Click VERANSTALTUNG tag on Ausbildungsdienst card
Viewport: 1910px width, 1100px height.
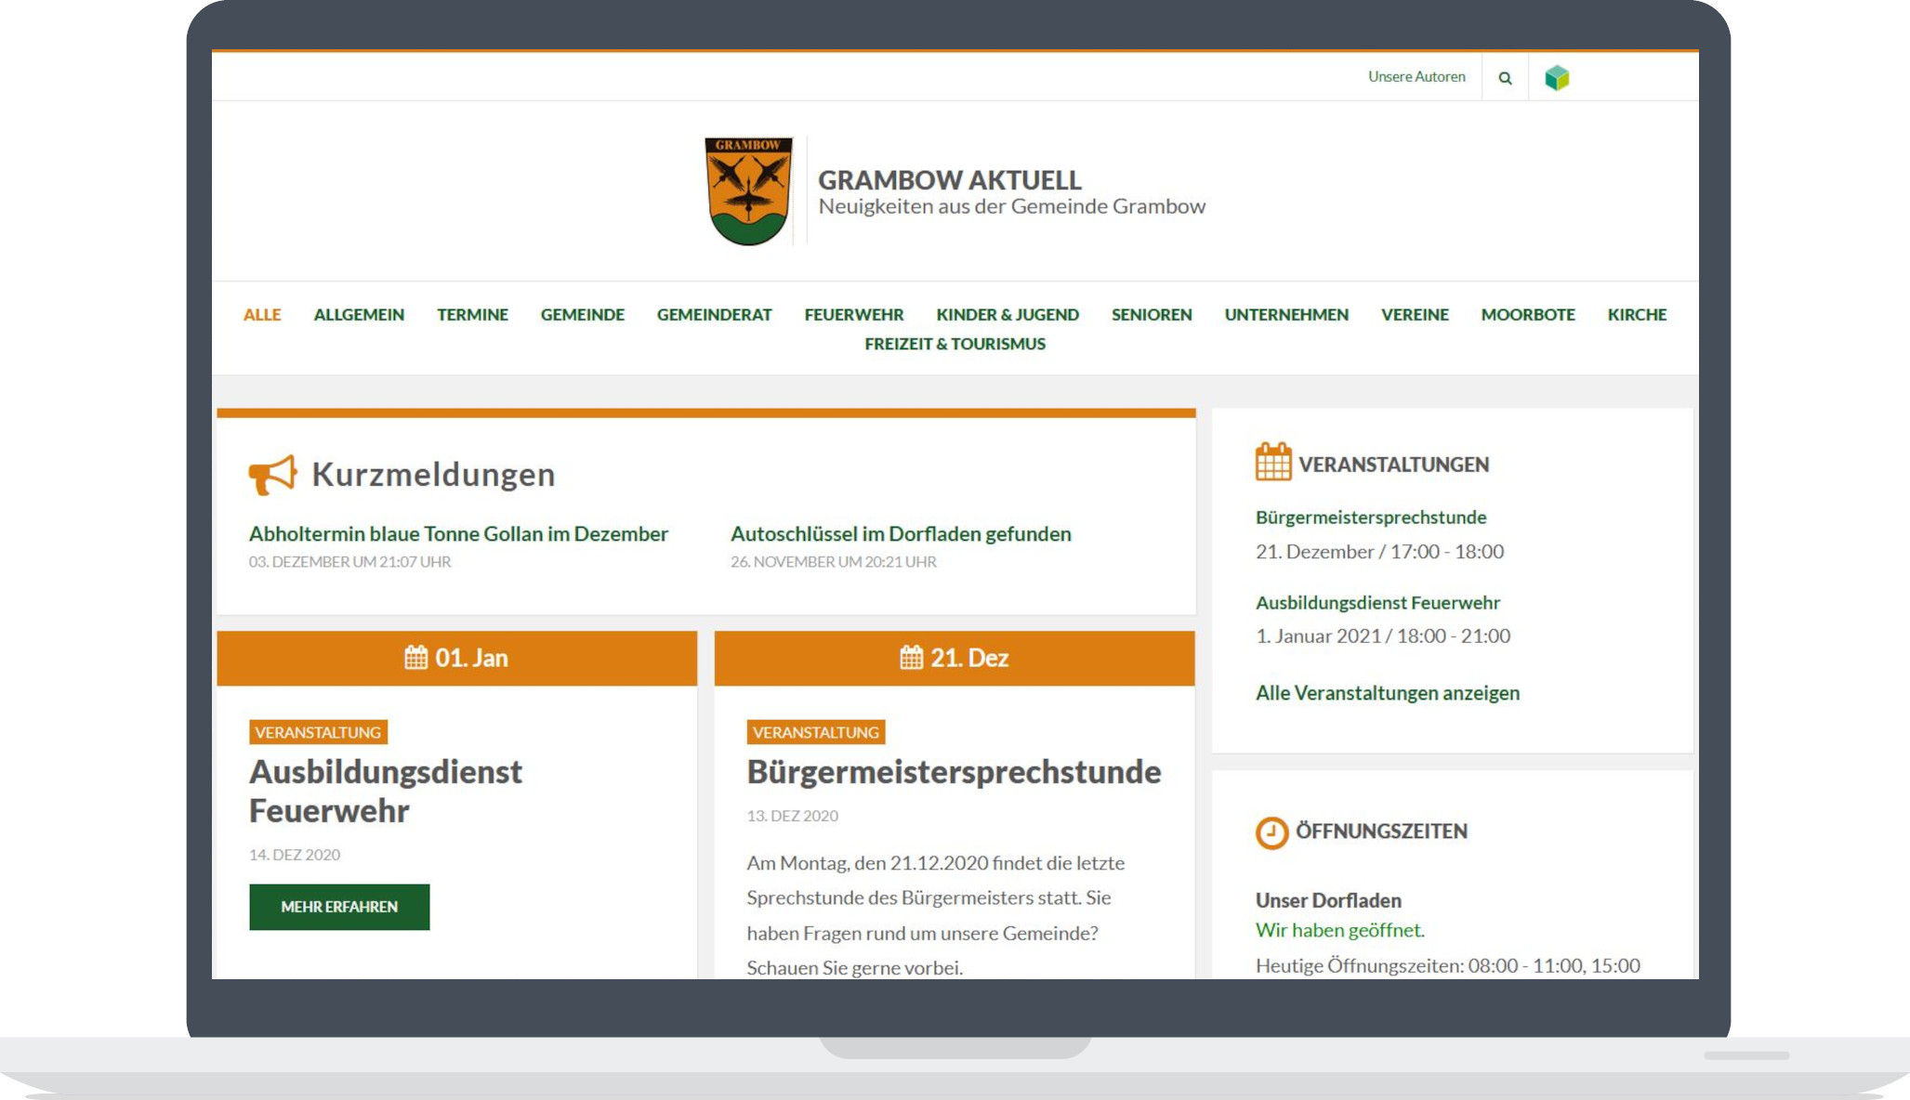pyautogui.click(x=318, y=732)
